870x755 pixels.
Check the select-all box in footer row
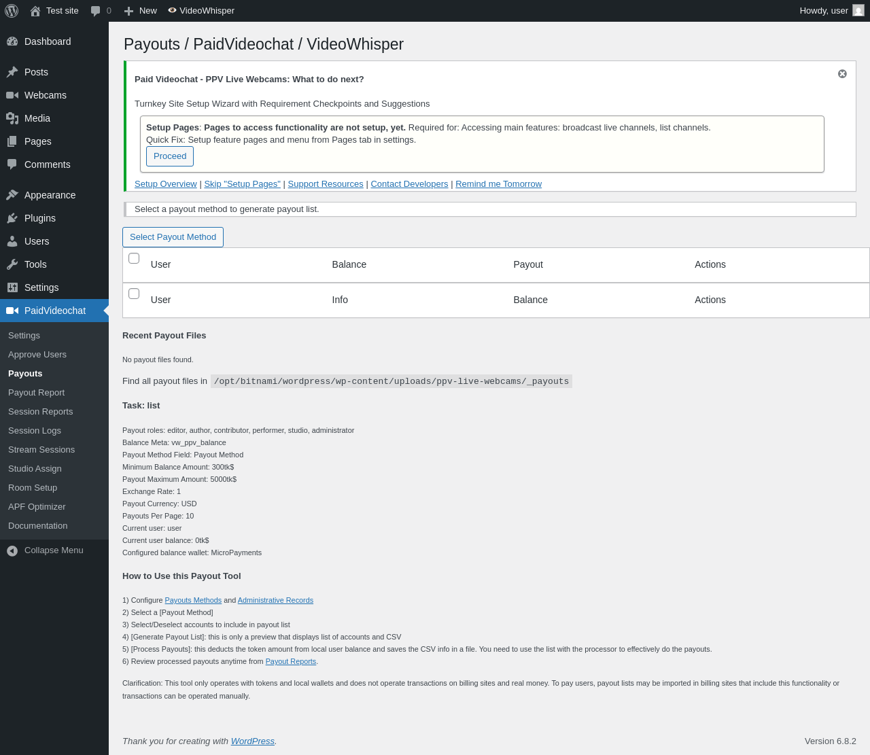pos(134,294)
